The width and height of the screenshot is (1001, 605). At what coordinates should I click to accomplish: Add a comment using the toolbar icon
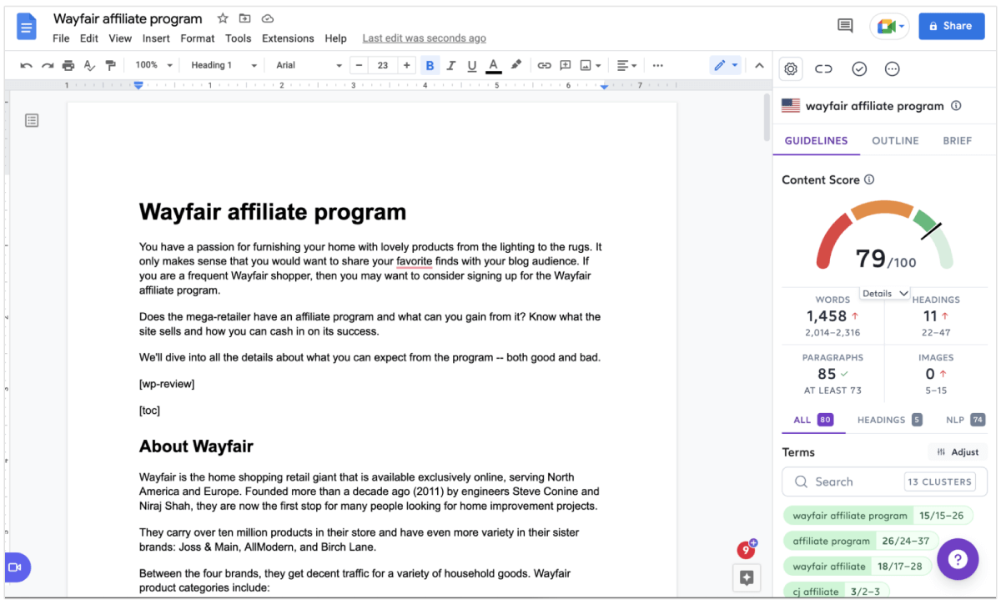[x=565, y=64]
